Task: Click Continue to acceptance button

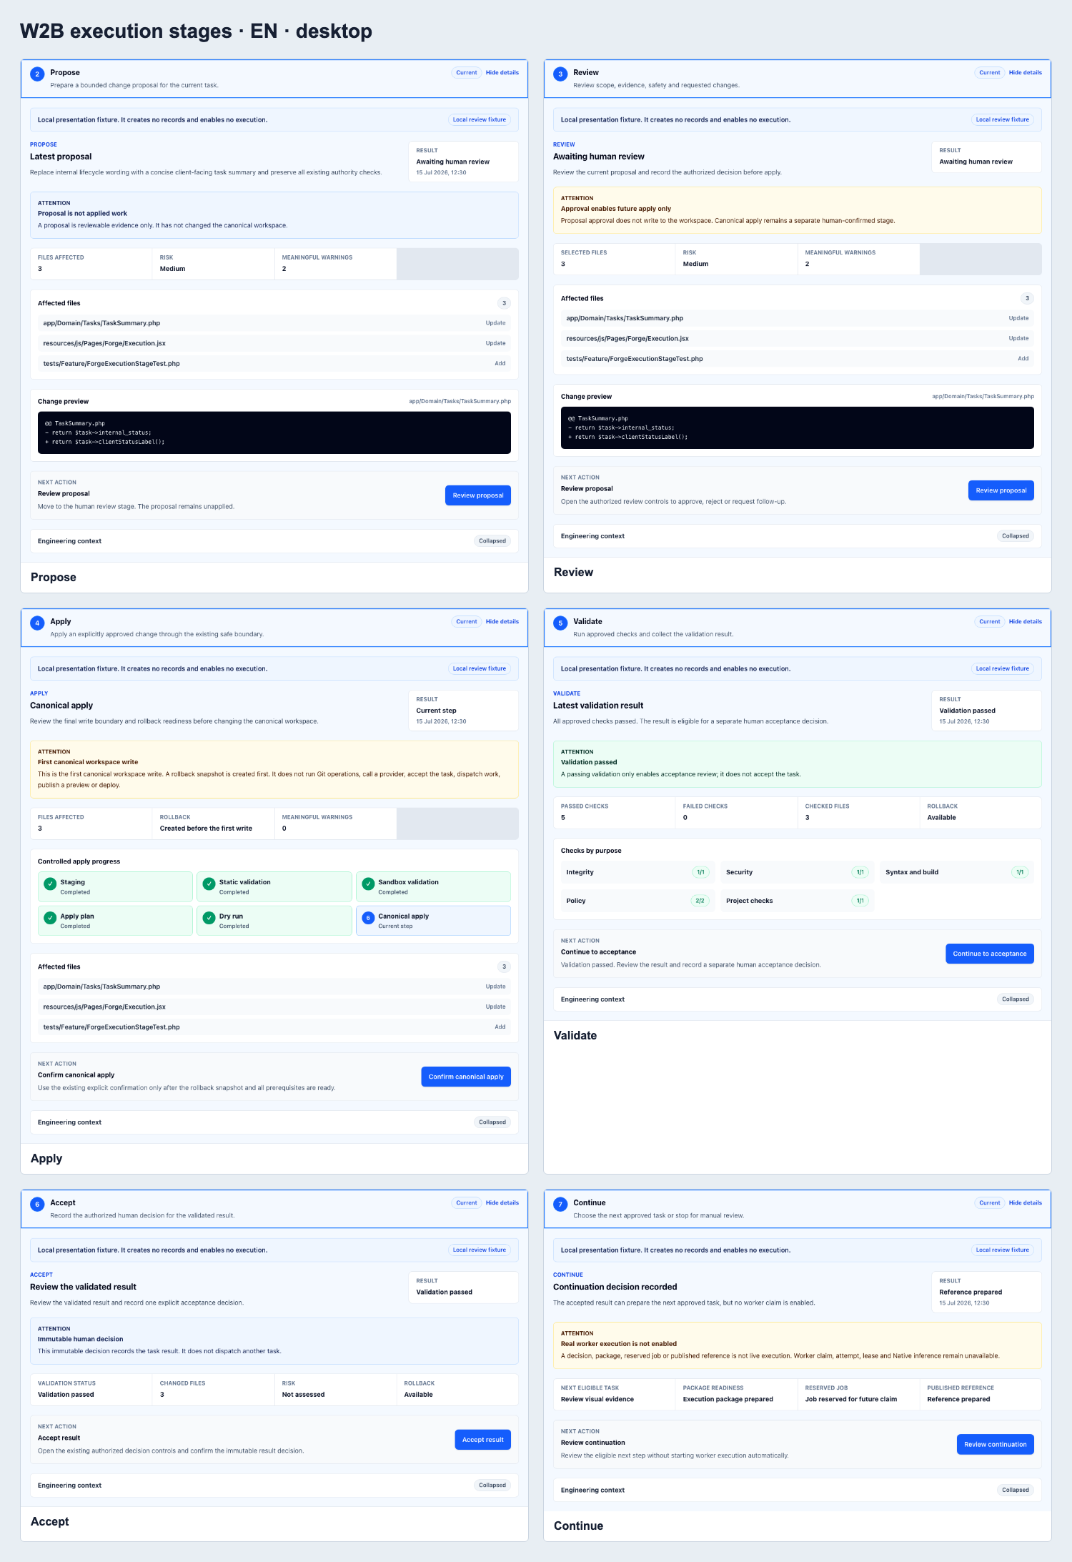Action: [x=990, y=954]
